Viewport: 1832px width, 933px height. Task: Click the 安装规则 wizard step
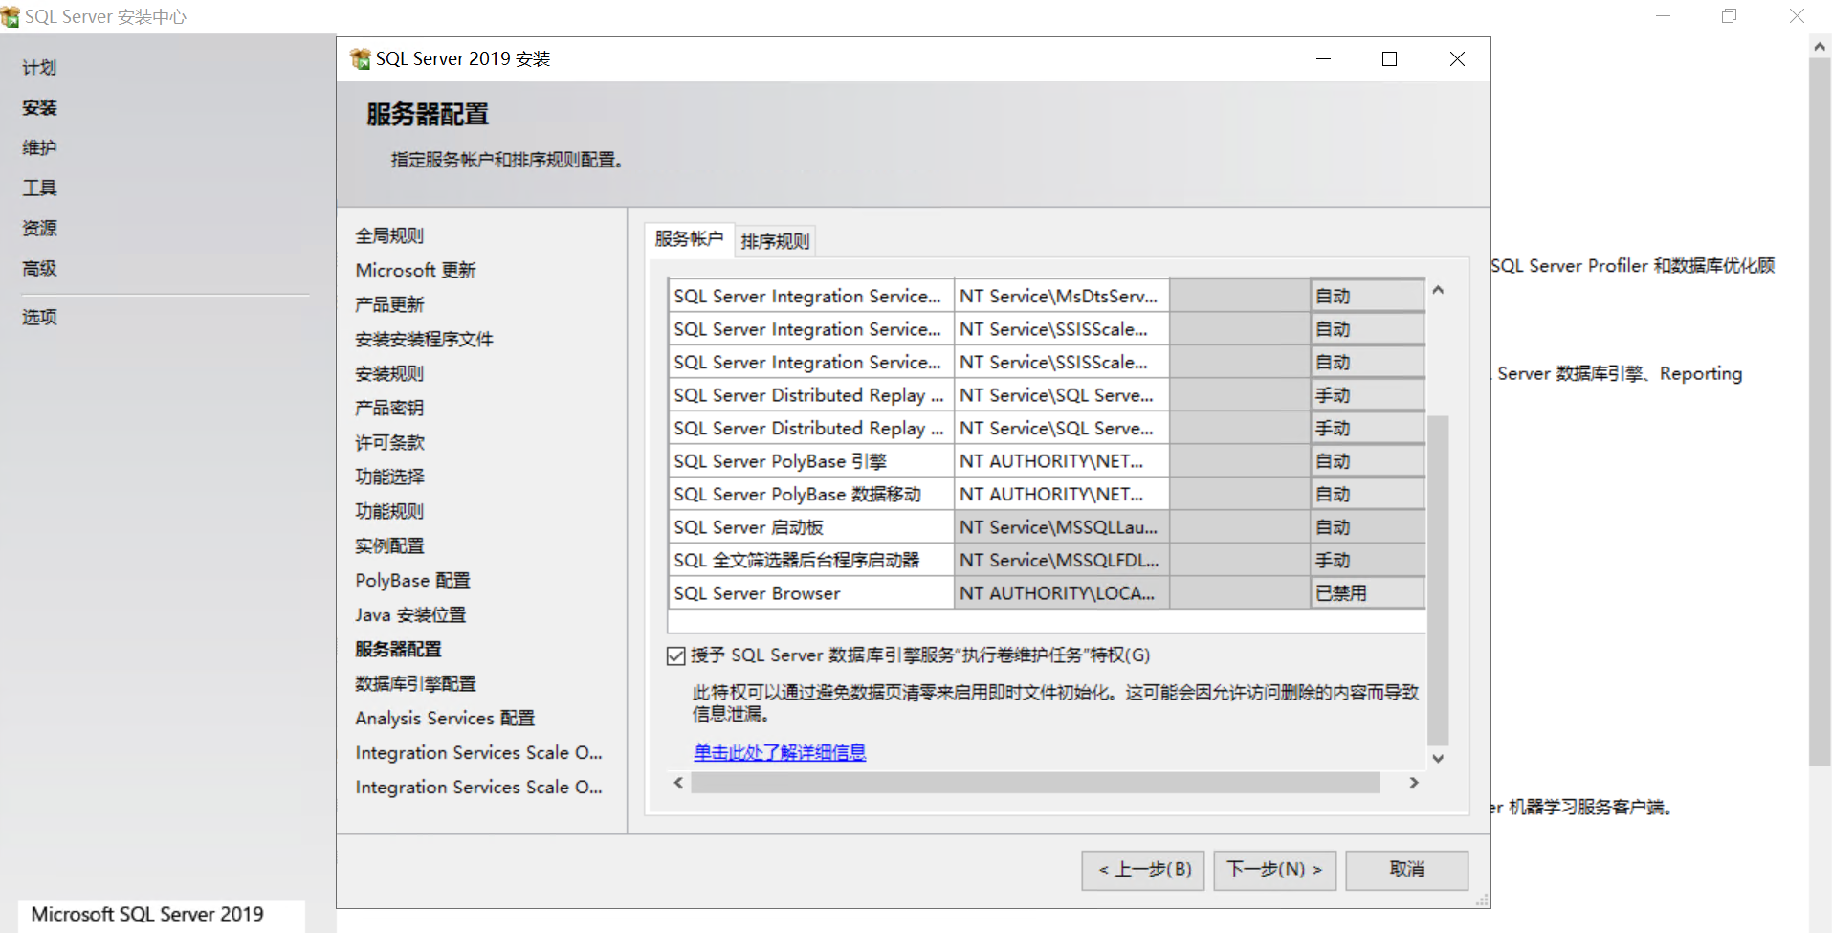pyautogui.click(x=389, y=373)
